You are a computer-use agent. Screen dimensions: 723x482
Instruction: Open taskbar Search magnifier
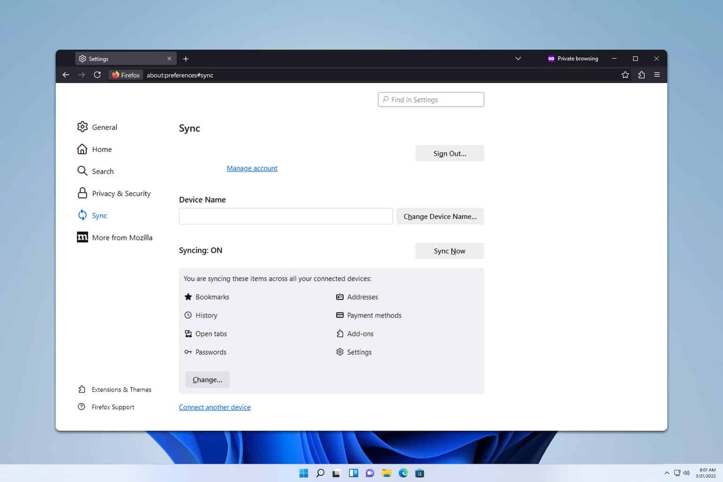(x=320, y=473)
